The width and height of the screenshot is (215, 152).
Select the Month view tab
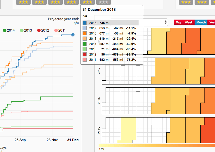pyautogui.click(x=201, y=22)
